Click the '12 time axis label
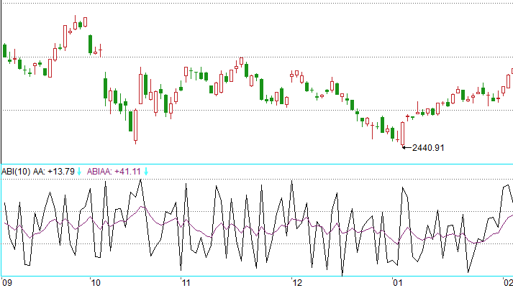 [297, 282]
